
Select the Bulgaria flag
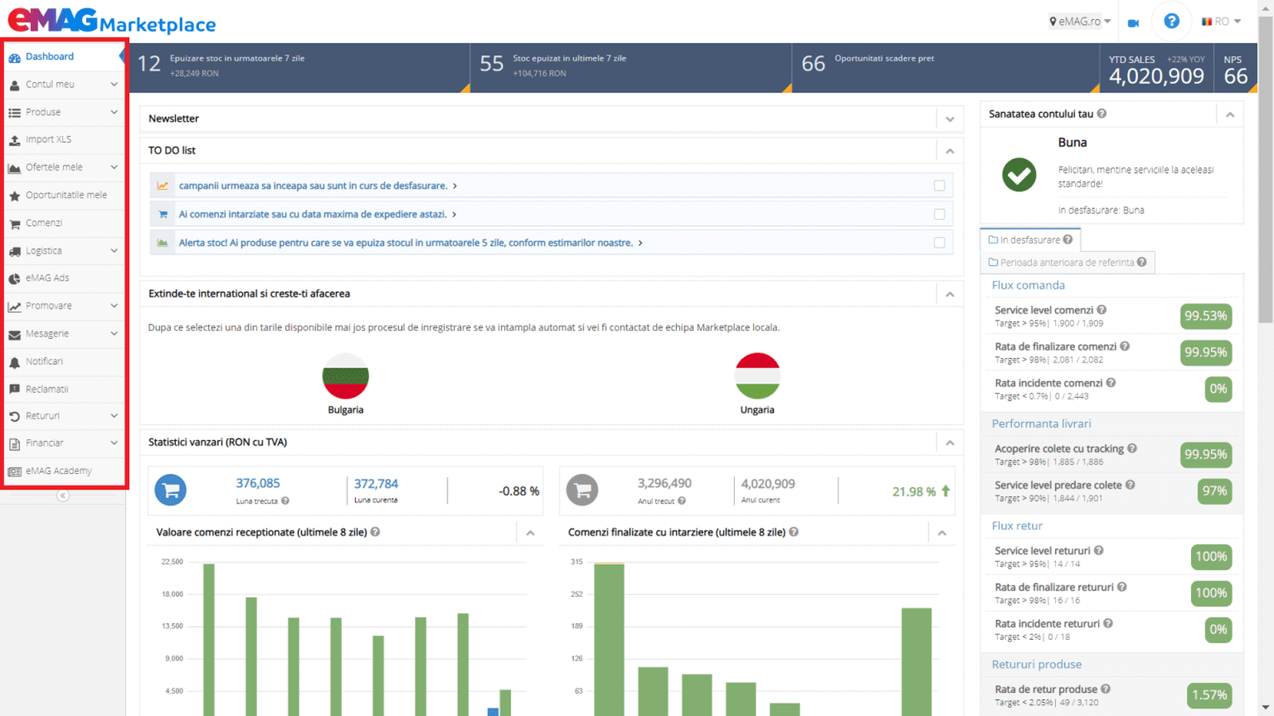point(346,376)
